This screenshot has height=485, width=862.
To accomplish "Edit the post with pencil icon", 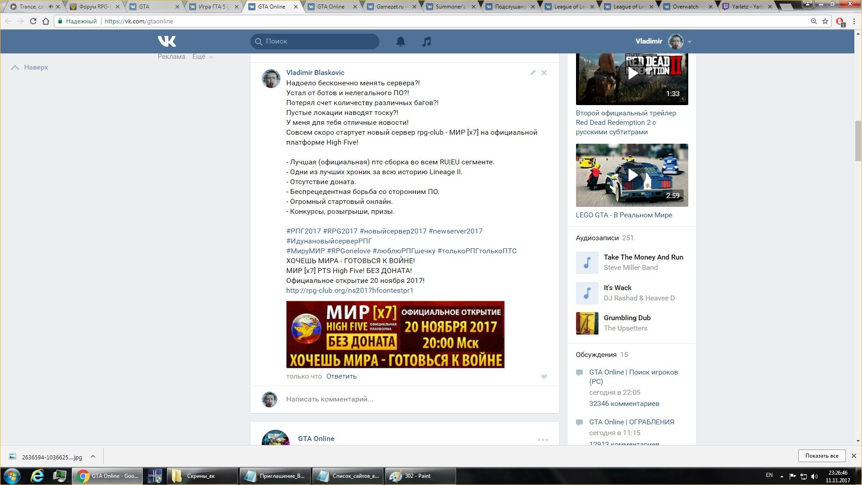I will click(532, 73).
